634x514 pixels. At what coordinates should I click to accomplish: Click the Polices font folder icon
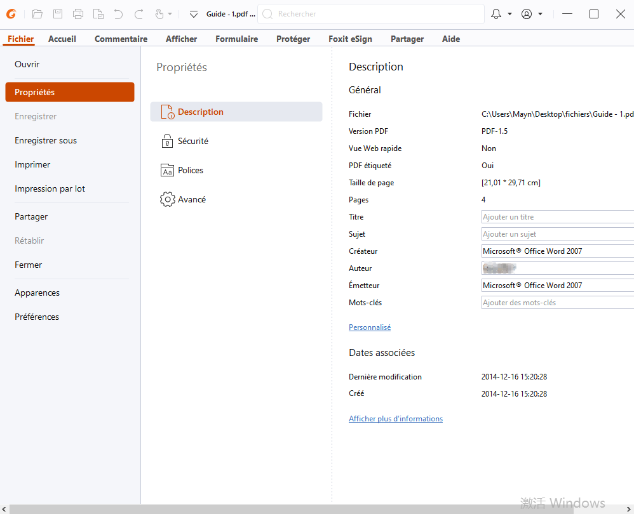point(168,171)
